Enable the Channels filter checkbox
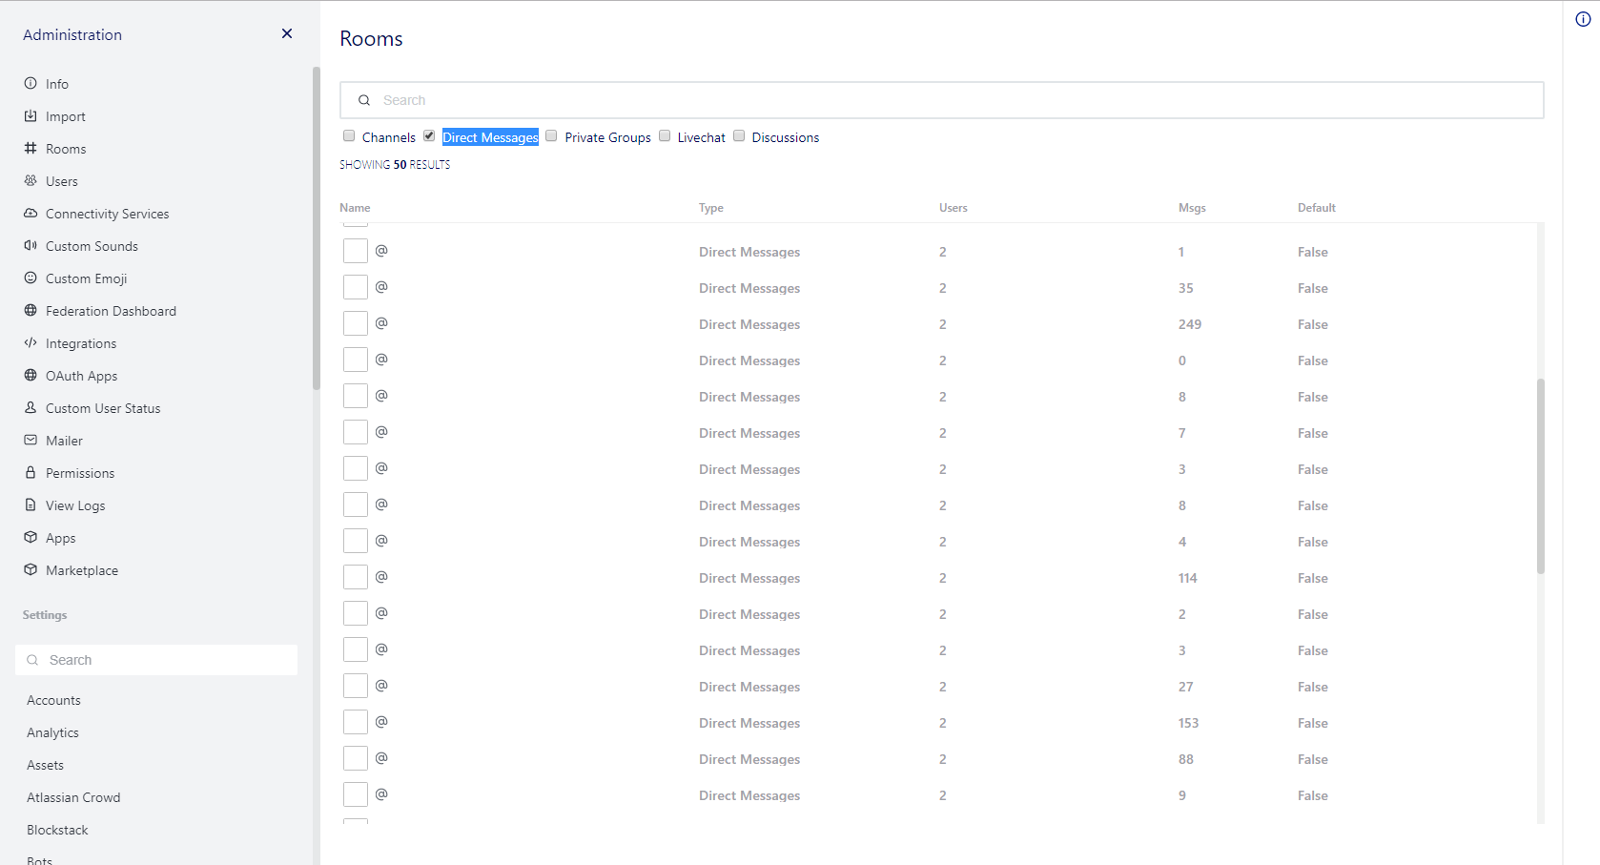Image resolution: width=1600 pixels, height=865 pixels. pos(349,135)
